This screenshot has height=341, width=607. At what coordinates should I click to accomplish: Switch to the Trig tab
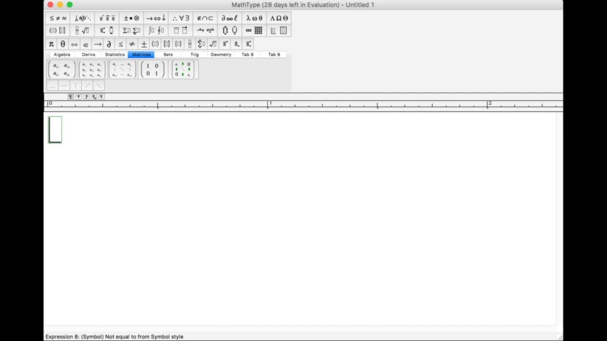(x=194, y=54)
